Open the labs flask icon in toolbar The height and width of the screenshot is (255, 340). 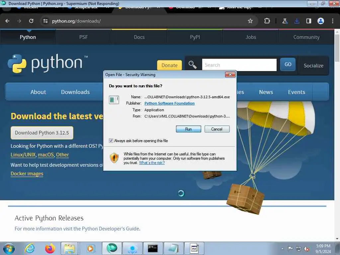coord(285,21)
